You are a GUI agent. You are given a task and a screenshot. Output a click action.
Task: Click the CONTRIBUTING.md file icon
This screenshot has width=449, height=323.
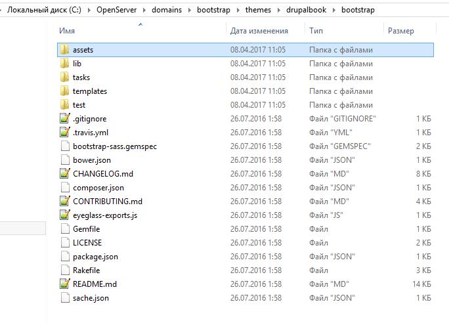[x=65, y=202]
